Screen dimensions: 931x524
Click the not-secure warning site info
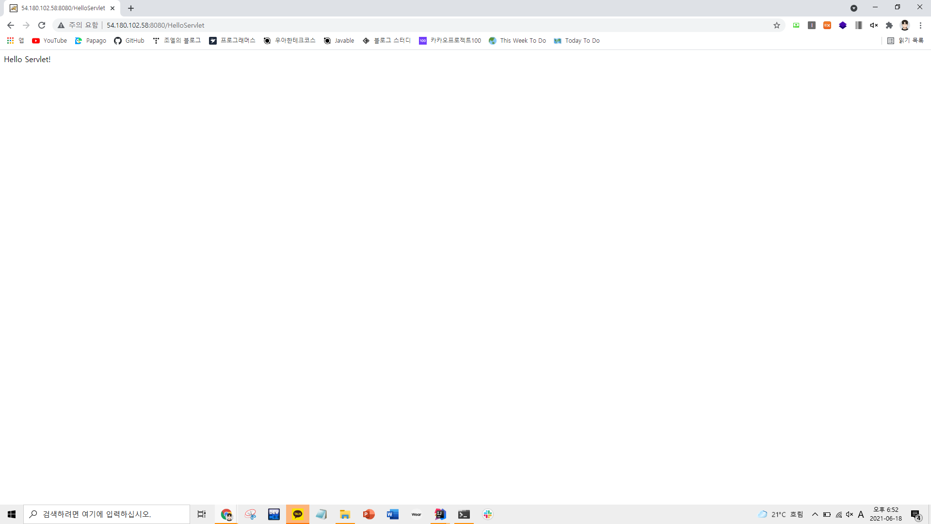click(x=78, y=25)
